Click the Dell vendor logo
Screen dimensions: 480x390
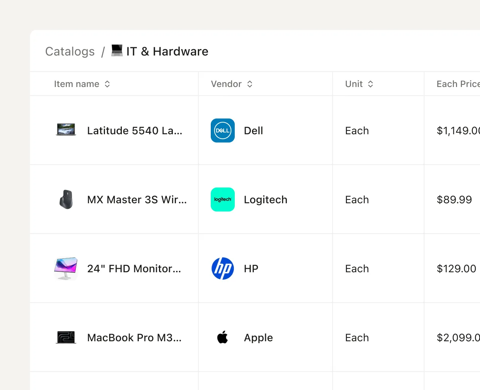[223, 130]
